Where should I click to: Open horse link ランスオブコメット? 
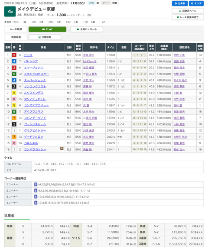click(x=36, y=105)
